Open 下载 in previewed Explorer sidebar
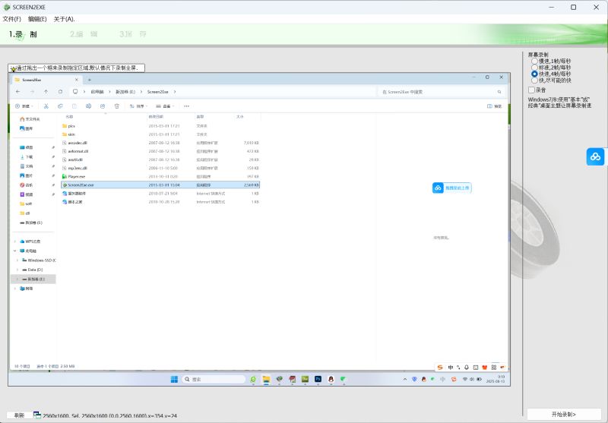Screen dimensions: 608x423 coord(27,157)
